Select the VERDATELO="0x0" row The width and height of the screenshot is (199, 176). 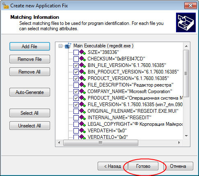tap(108, 137)
